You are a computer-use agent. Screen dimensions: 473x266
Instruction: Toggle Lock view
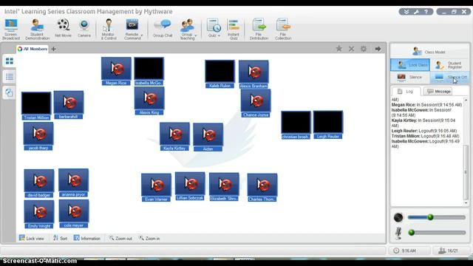tap(32, 238)
